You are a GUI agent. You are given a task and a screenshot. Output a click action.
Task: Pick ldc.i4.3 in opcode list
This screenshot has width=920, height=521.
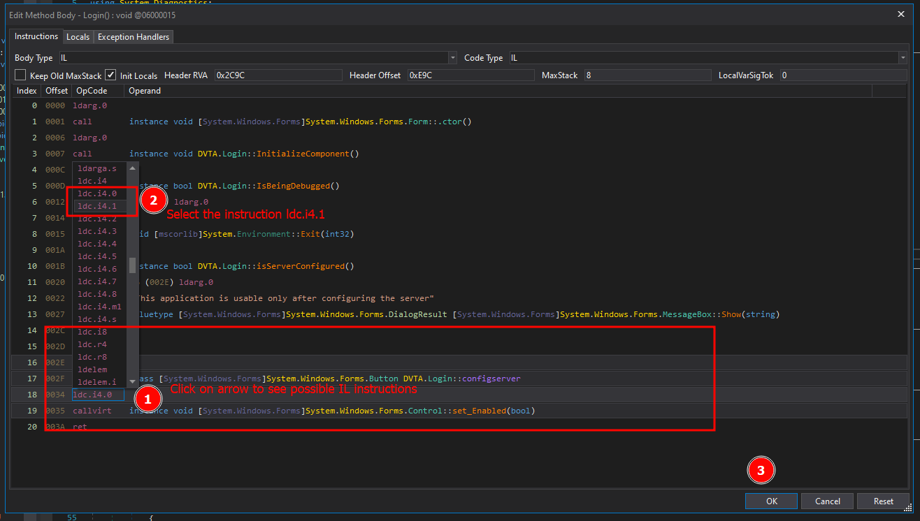[x=100, y=231]
